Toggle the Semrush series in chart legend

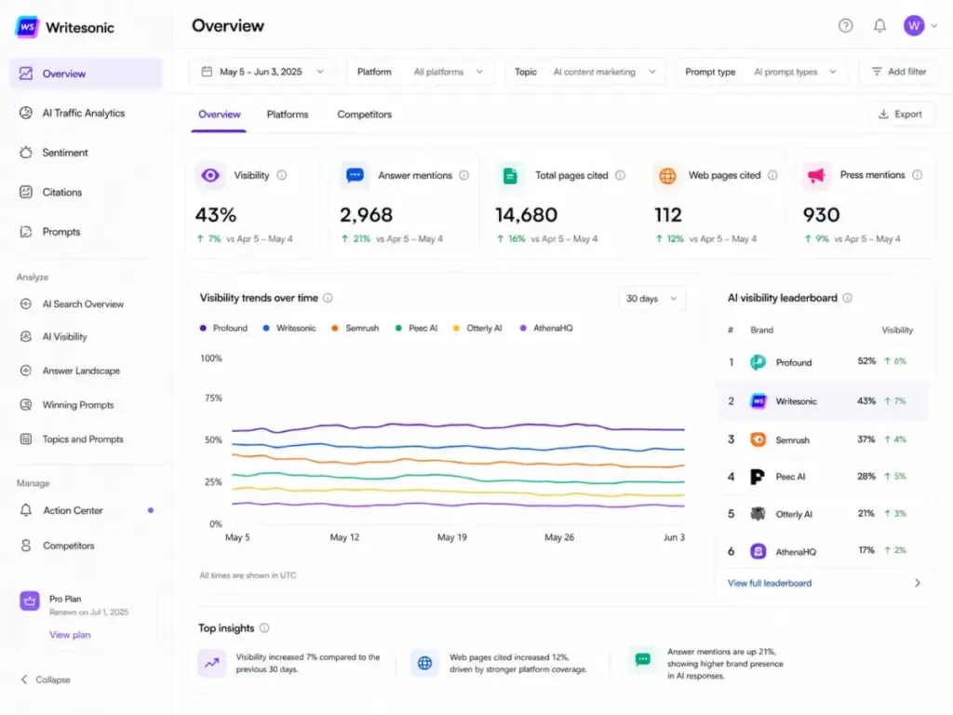[355, 329]
